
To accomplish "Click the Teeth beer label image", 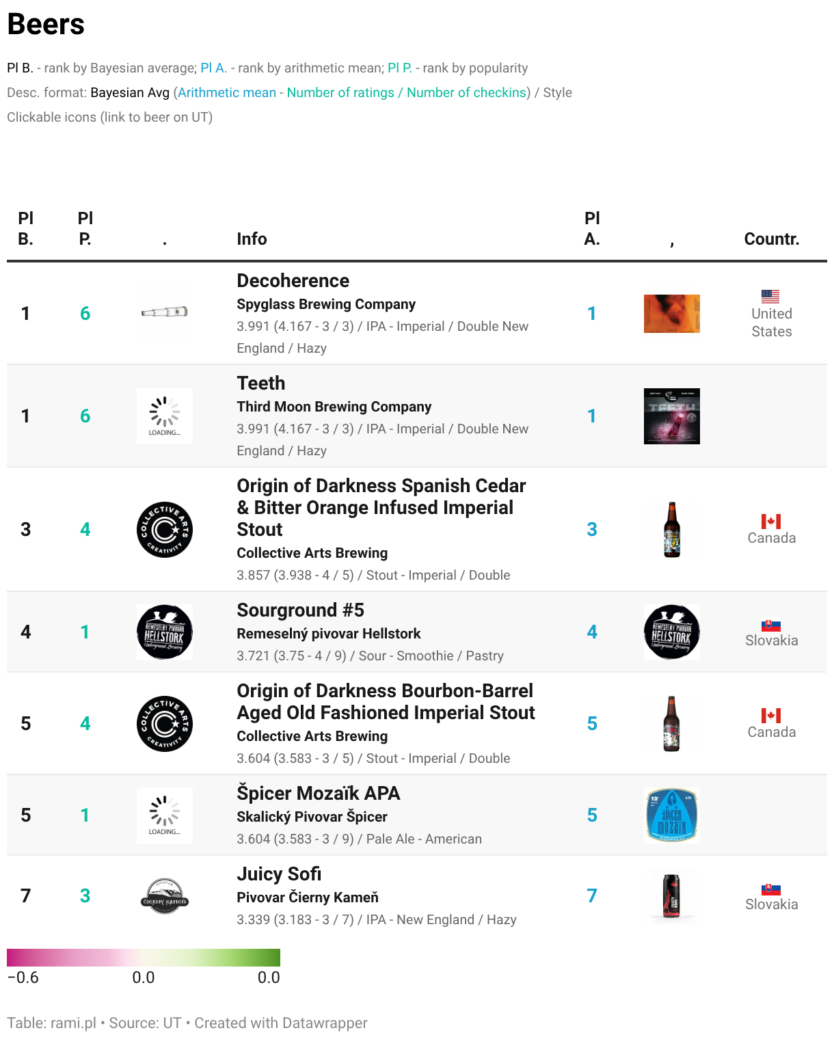I will click(x=672, y=416).
